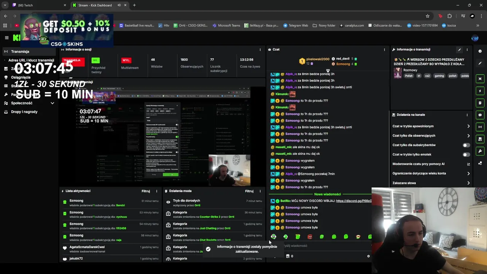Viewport: 487px width, 274px height.
Task: Collapse the chat leaderboard handle
Action: coord(328,71)
